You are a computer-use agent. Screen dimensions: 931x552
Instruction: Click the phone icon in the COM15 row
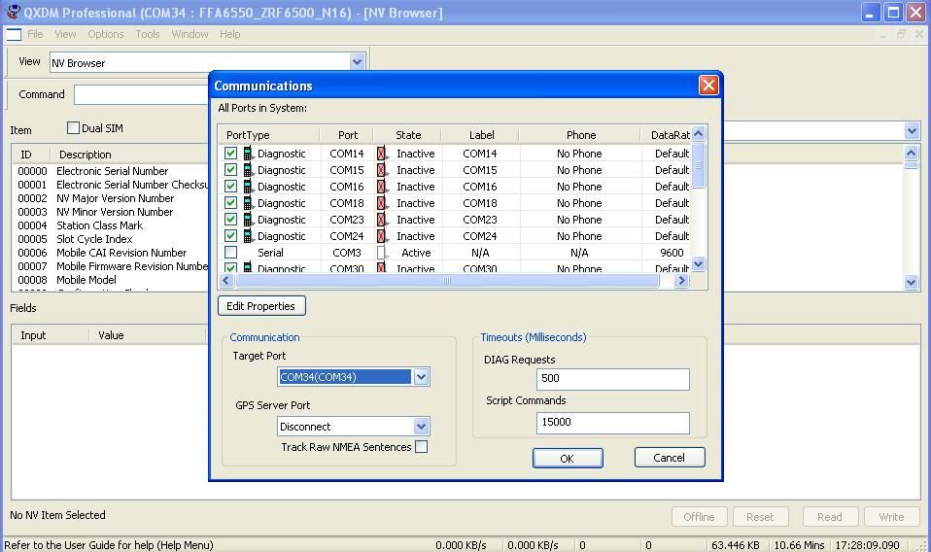click(x=248, y=170)
